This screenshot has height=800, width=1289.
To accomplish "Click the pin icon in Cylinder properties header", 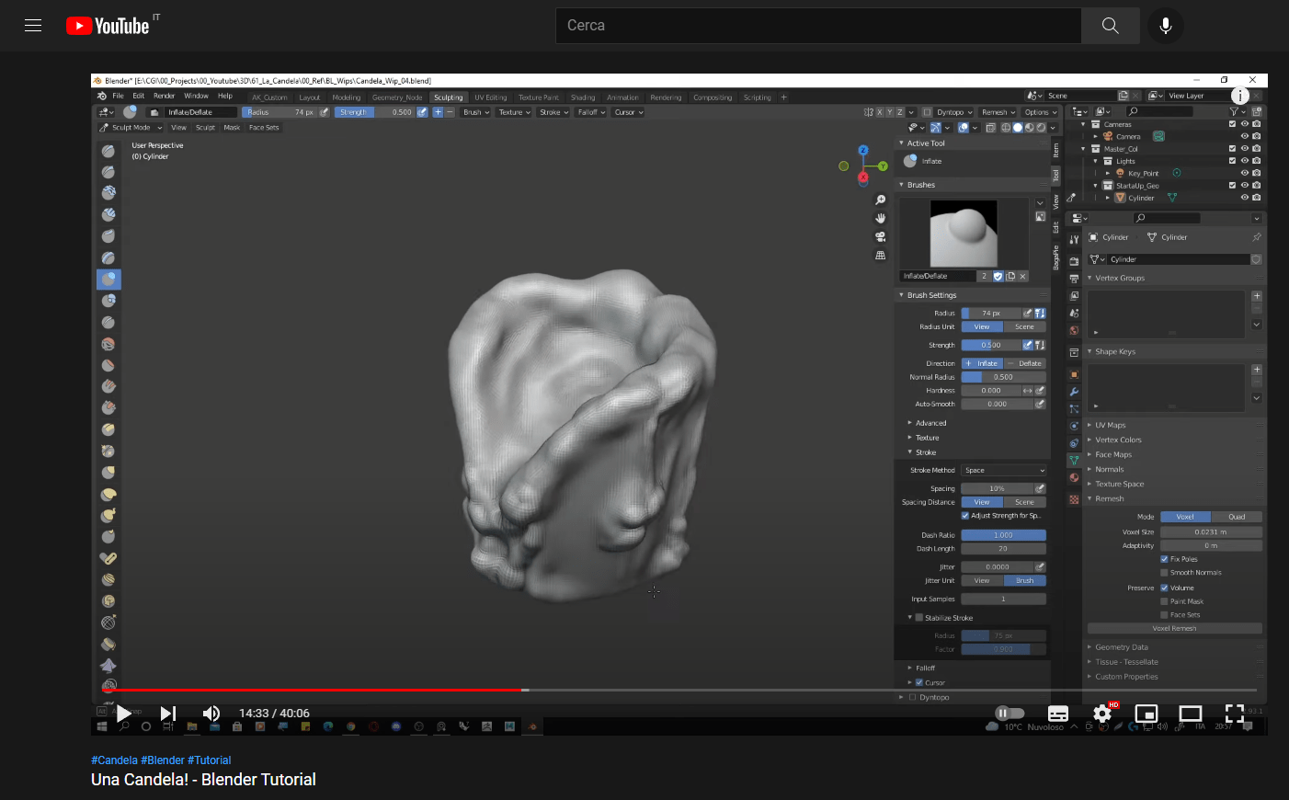I will click(1257, 237).
